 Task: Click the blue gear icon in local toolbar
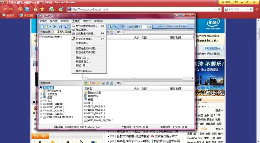(x=107, y=83)
